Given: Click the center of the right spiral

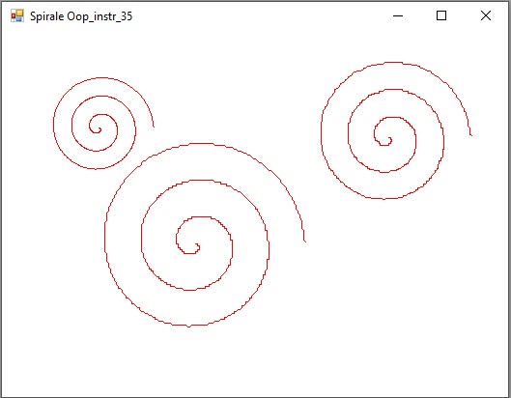Looking at the screenshot, I should 390,139.
